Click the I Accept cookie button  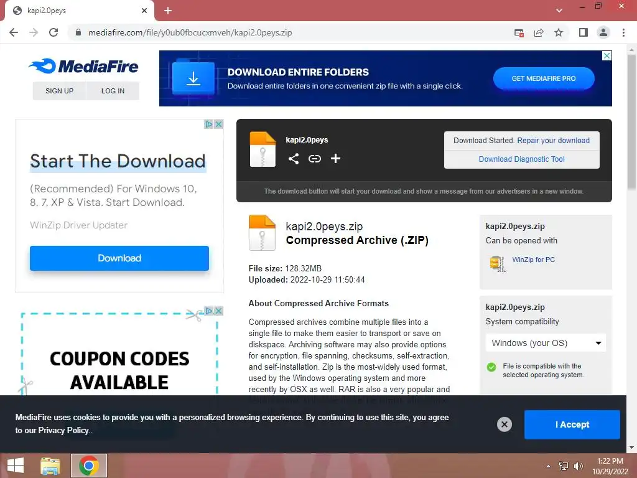pos(572,424)
